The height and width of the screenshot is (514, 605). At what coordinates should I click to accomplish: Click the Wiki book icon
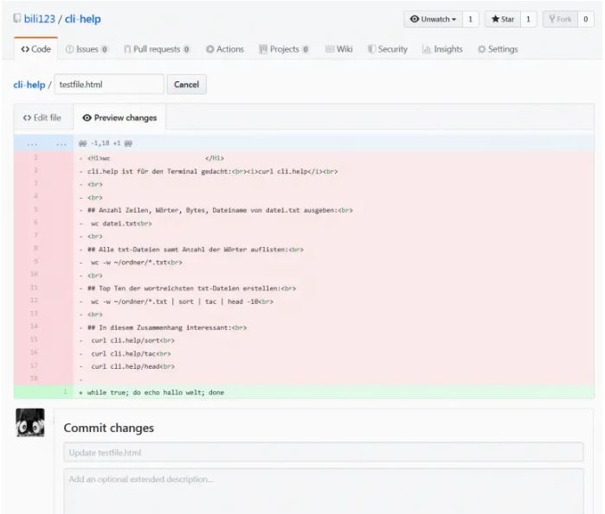(330, 49)
